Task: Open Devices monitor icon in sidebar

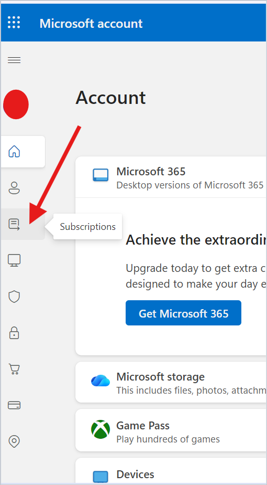Action: pos(14,260)
